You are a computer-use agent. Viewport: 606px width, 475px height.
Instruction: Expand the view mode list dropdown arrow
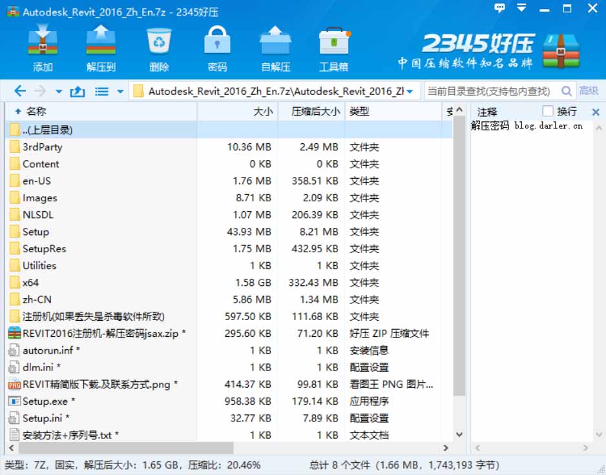[120, 92]
